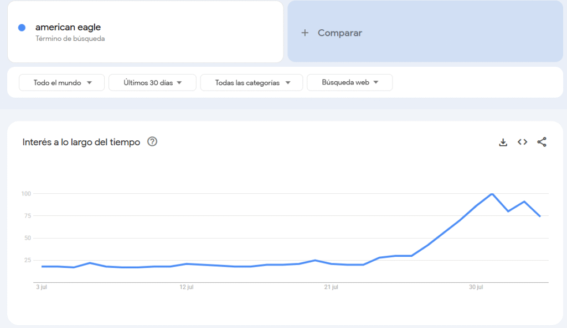Click the 12 jul date label
The image size is (567, 328).
(x=187, y=287)
